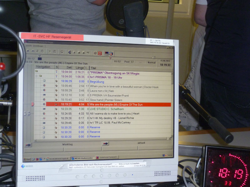Viewport: 250px width, 187px height.
Task: Open the Ansicht menu
Action: point(29,46)
